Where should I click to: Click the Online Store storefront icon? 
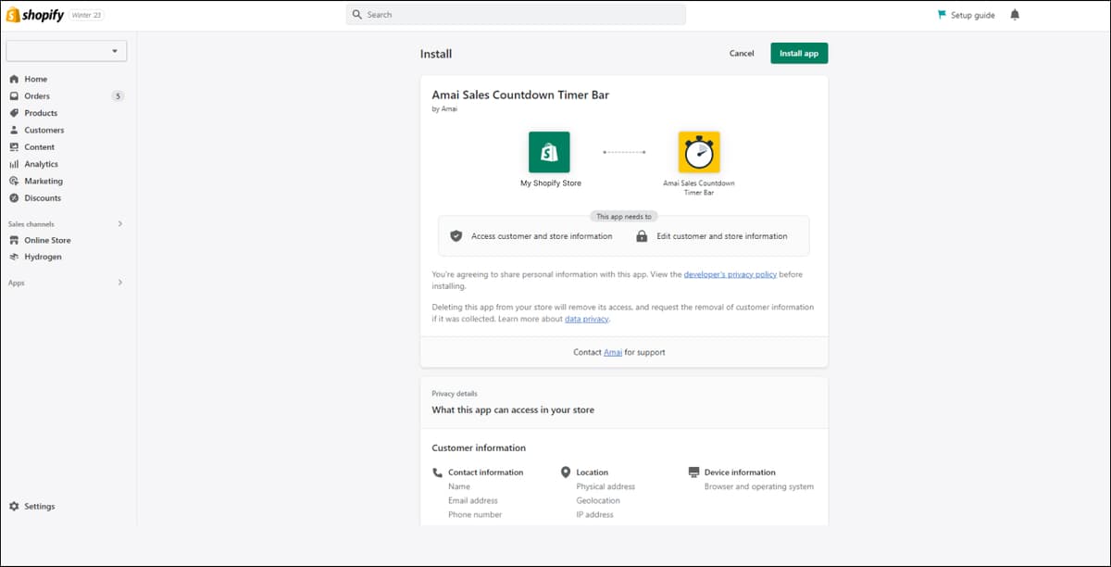tap(14, 240)
